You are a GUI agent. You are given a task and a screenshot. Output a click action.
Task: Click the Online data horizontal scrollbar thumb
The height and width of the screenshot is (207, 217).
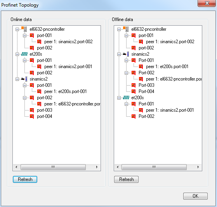tap(53, 167)
